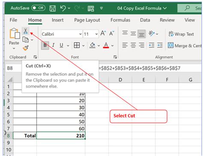Click Decrease Font Size icon

[112, 33]
